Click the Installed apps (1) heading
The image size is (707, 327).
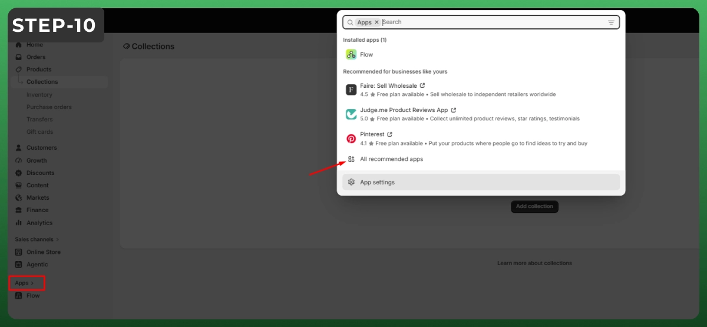coord(365,40)
